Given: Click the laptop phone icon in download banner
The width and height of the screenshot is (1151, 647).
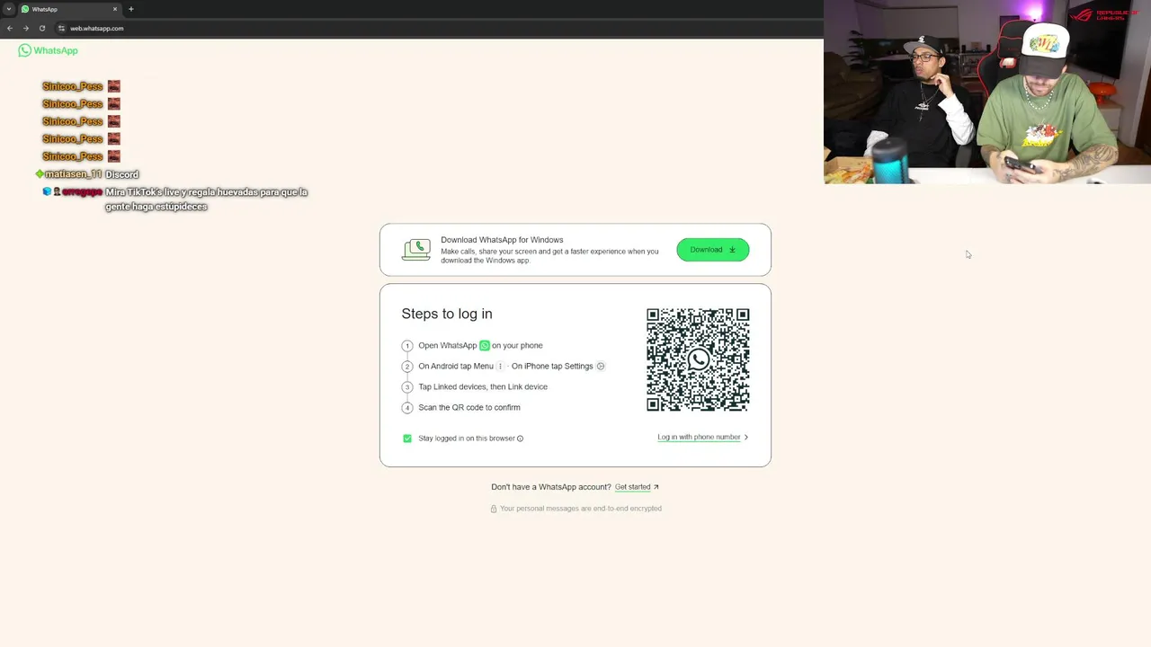Looking at the screenshot, I should coord(415,250).
